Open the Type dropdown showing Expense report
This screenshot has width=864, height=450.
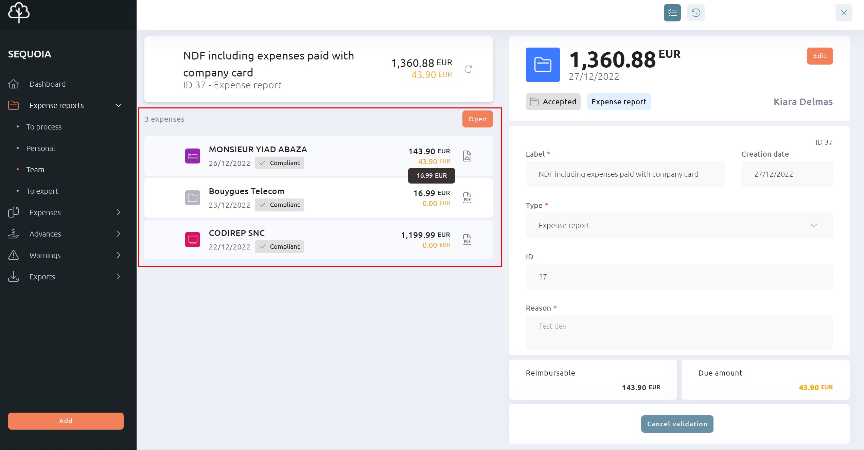680,225
